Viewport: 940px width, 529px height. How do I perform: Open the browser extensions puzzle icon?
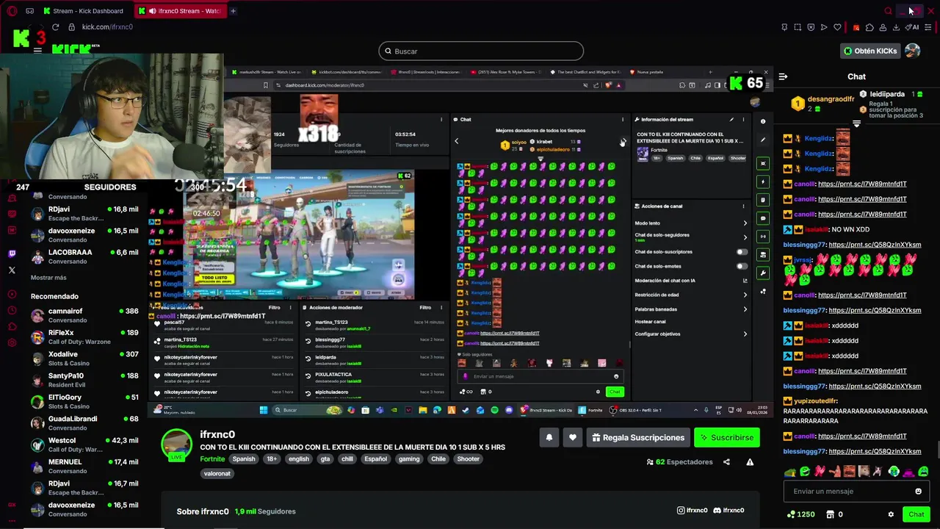click(x=869, y=27)
